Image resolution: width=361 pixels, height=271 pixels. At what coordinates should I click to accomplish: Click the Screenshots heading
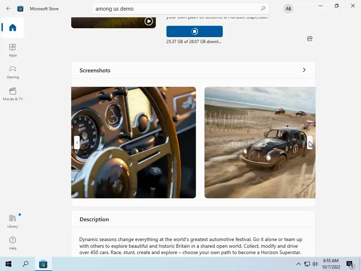coord(95,70)
